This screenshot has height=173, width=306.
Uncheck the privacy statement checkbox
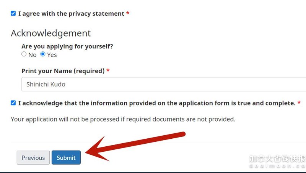click(x=13, y=13)
